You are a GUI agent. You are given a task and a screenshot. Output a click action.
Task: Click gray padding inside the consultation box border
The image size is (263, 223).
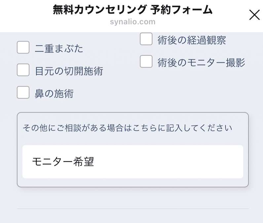132,183
